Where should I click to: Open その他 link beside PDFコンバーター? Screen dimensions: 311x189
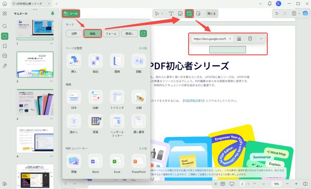143,148
